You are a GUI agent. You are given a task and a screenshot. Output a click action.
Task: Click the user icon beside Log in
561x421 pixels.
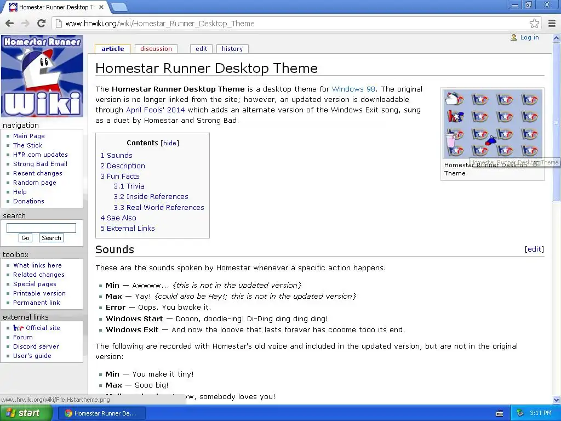click(514, 37)
